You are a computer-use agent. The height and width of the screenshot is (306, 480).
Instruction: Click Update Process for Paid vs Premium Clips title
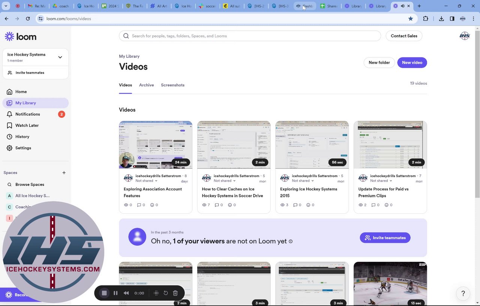pyautogui.click(x=383, y=192)
